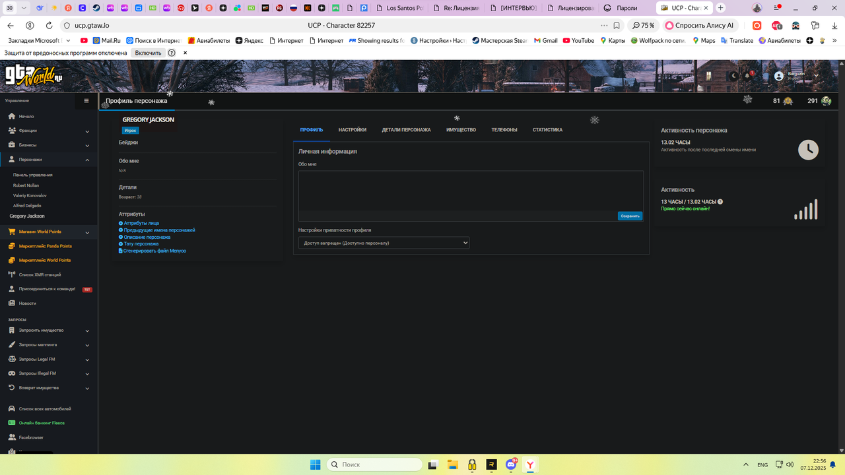845x475 pixels.
Task: Expand the Фракции sidebar section
Action: pyautogui.click(x=87, y=131)
